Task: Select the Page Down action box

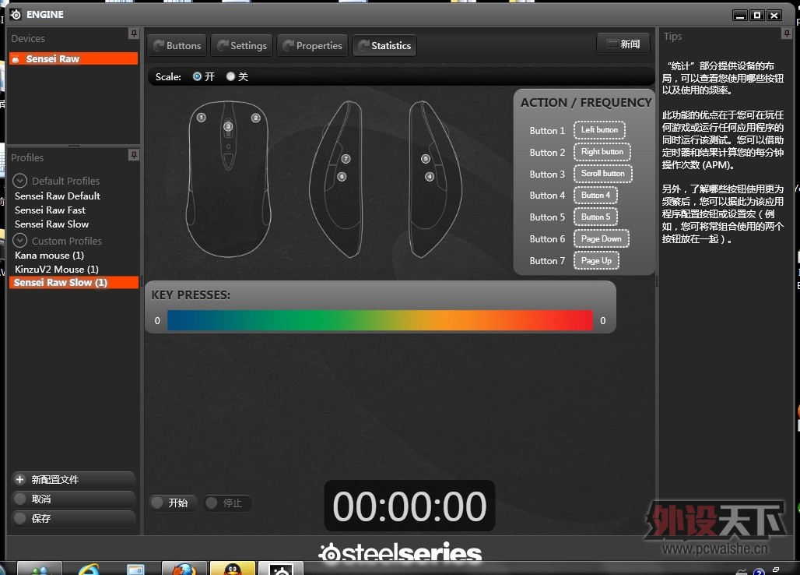Action: [602, 238]
